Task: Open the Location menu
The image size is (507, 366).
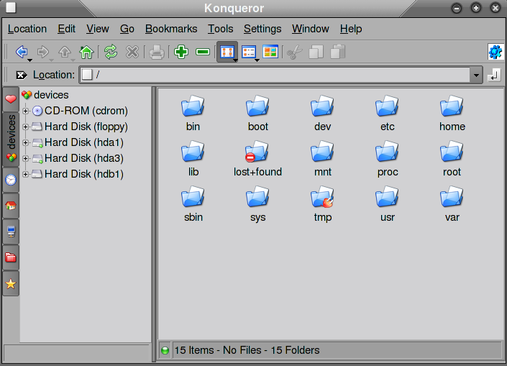Action: tap(27, 29)
